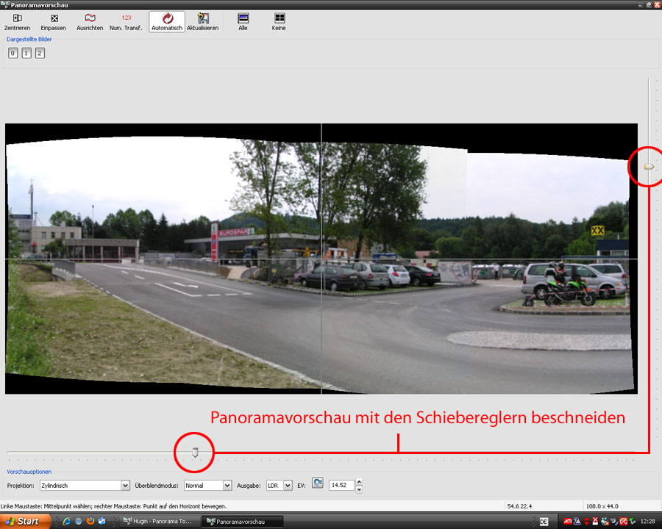Toggle display of image 2
The image size is (662, 529).
(x=40, y=53)
